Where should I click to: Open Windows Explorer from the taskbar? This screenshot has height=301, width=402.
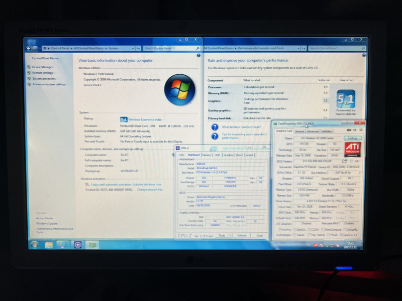point(49,245)
